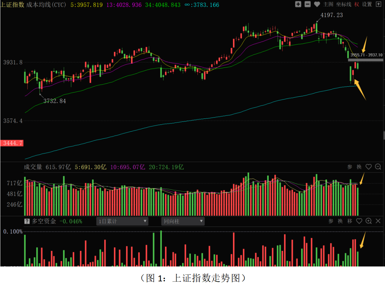Click 换 switch indicator in 成交量 panel

[x=359, y=167]
